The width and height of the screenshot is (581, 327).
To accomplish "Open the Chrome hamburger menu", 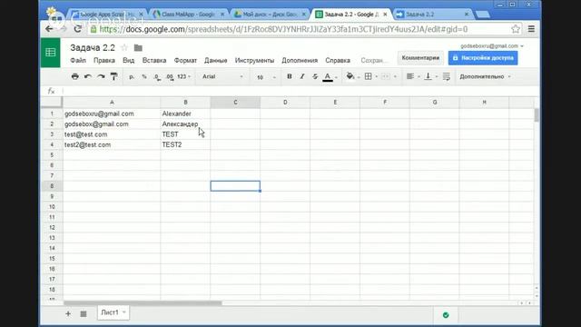I will [531, 29].
